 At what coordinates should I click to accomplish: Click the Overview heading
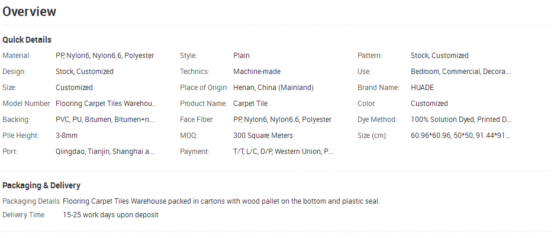(30, 12)
